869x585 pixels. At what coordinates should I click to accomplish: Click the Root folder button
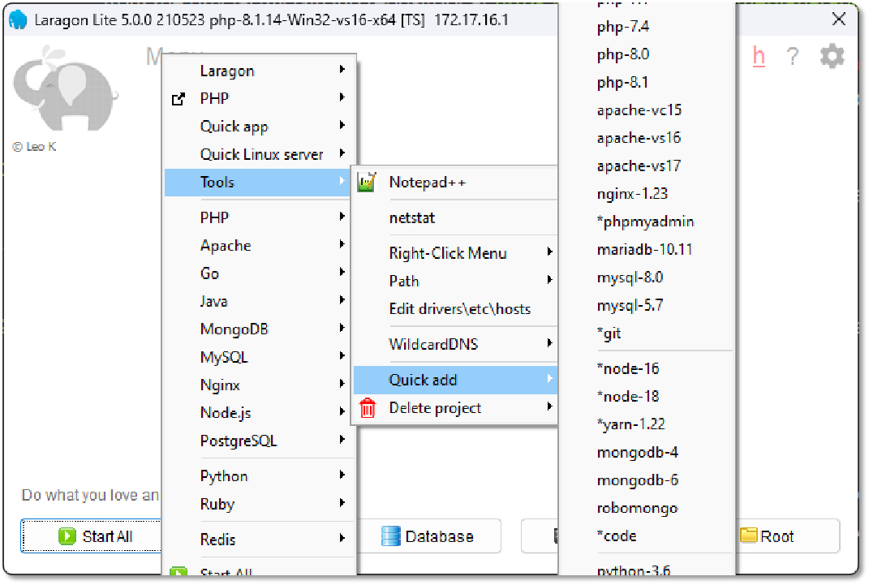coord(767,536)
